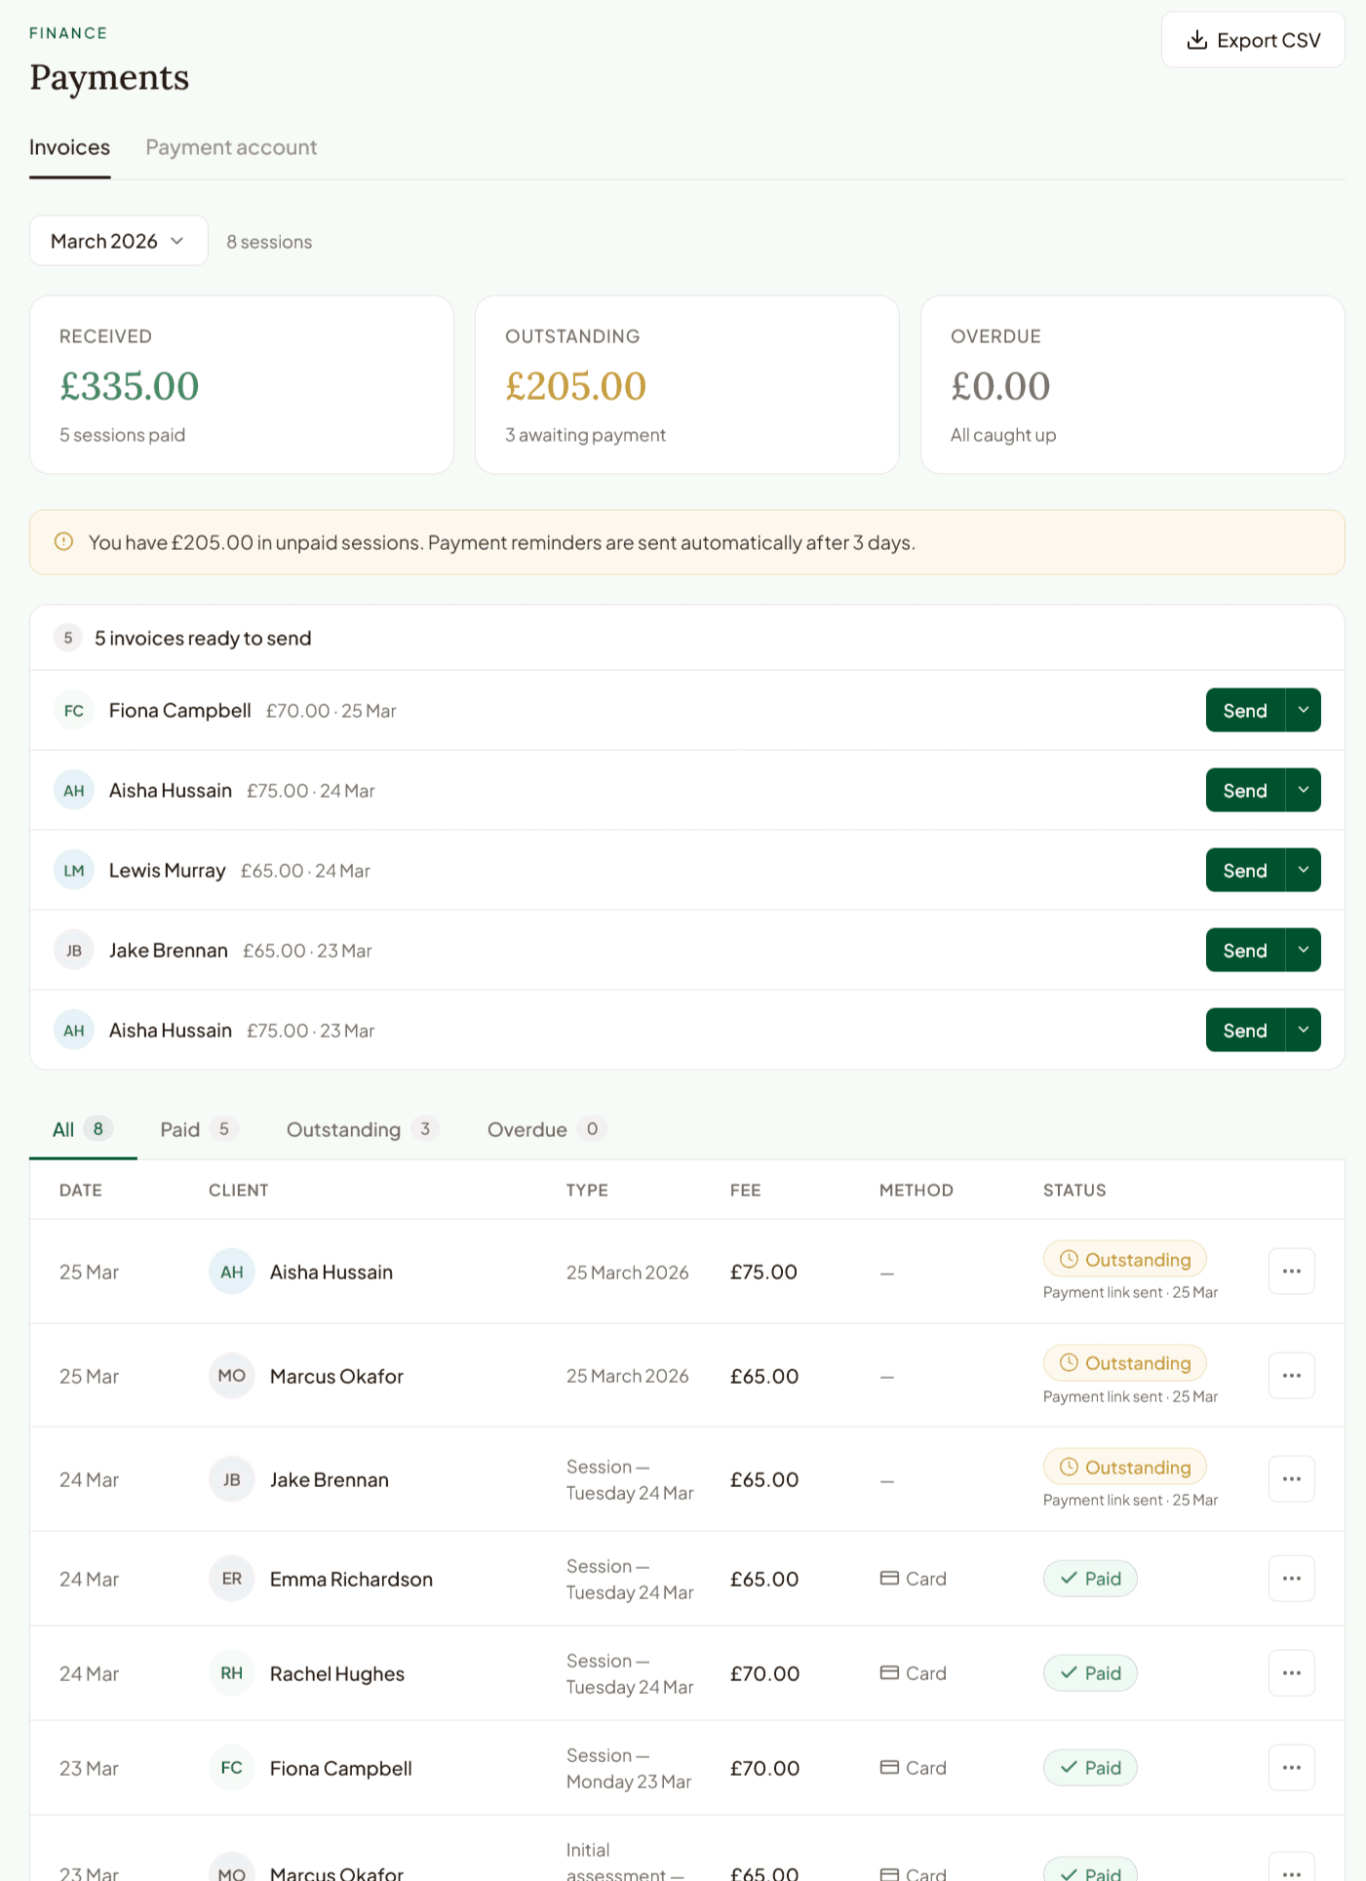
Task: Expand the dropdown arrow beside Fiona Campbell's Send button
Action: tap(1302, 710)
